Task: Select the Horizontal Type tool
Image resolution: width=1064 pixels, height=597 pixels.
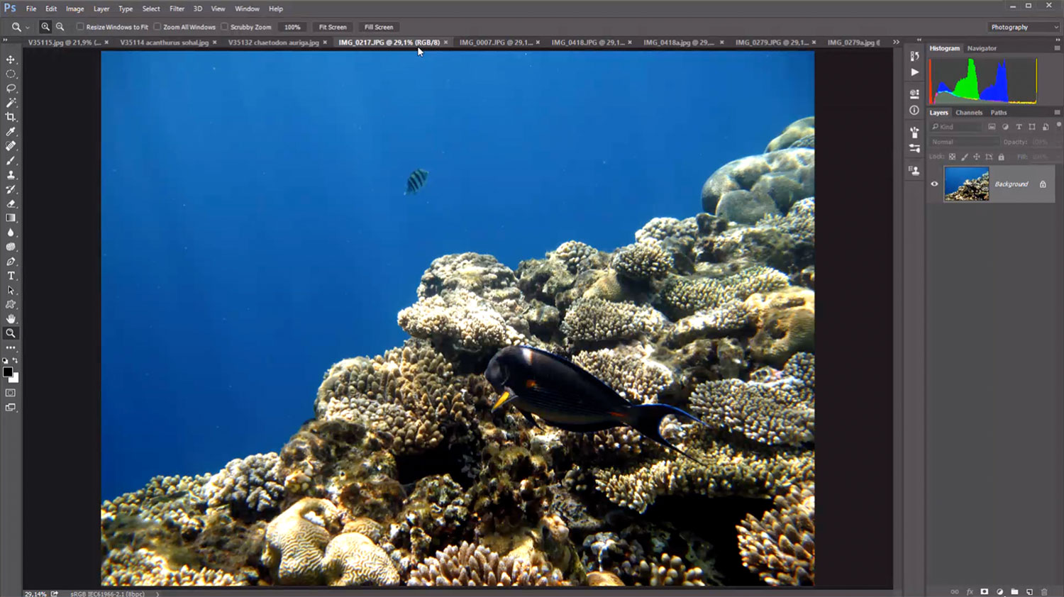Action: (x=11, y=276)
